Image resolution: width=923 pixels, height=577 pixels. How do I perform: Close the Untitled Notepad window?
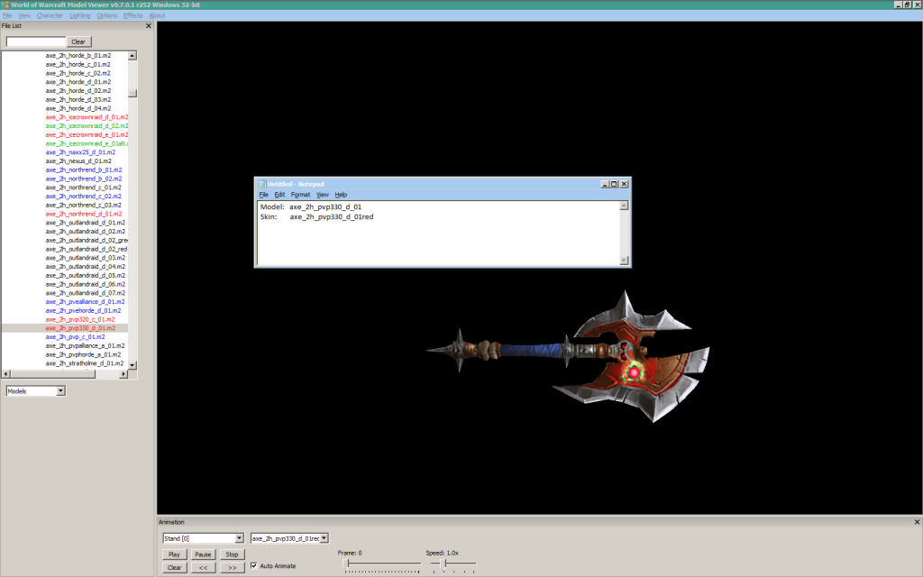coord(624,184)
